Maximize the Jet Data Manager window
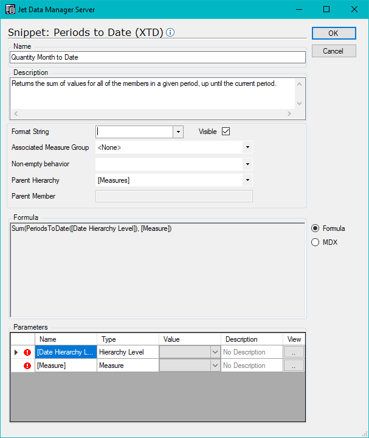369x438 pixels. coord(326,10)
